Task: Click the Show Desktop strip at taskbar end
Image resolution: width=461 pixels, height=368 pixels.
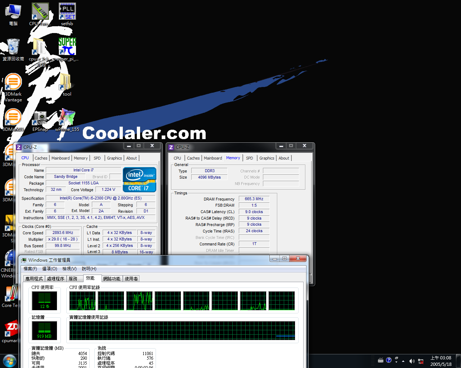Action: (x=458, y=361)
